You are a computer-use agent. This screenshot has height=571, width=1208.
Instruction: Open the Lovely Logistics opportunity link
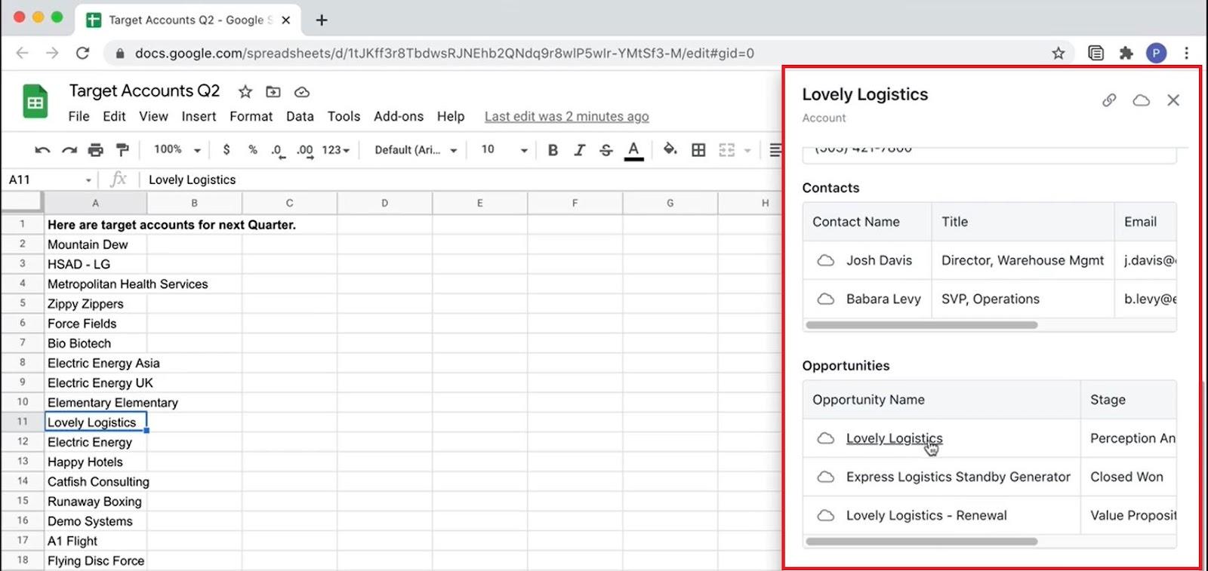click(x=894, y=438)
